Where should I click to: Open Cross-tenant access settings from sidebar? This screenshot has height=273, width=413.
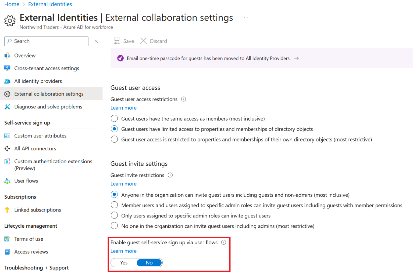pos(47,68)
